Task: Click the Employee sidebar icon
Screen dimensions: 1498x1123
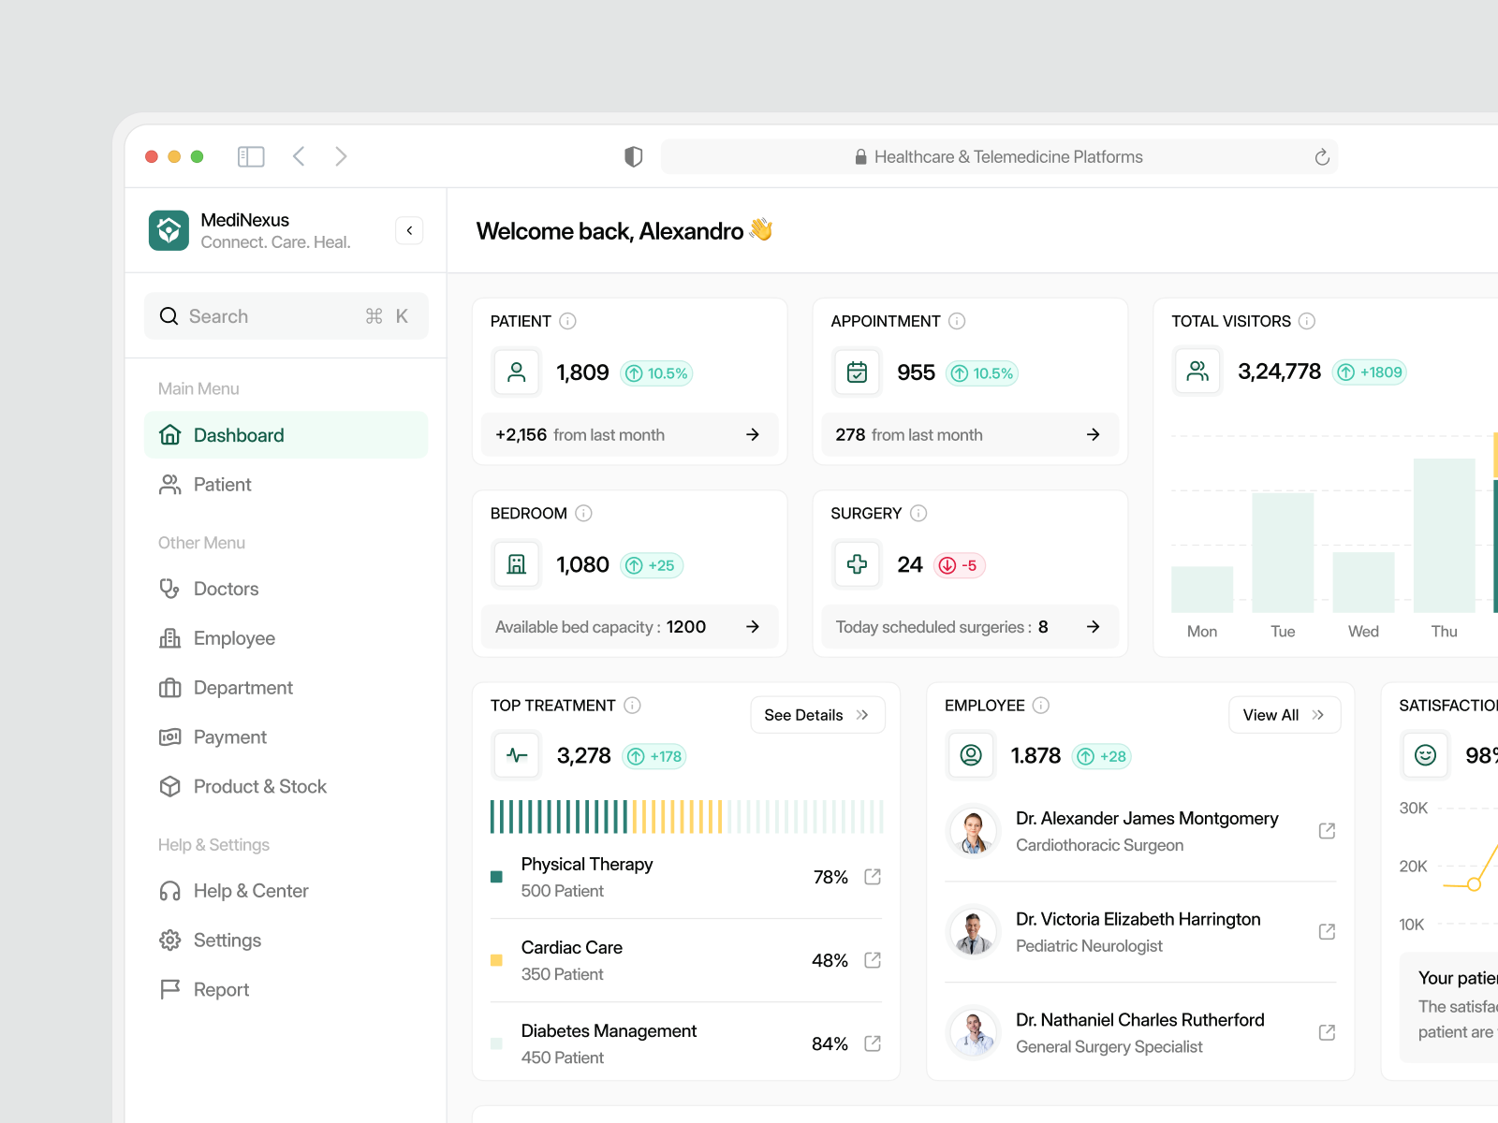Action: pyautogui.click(x=169, y=637)
